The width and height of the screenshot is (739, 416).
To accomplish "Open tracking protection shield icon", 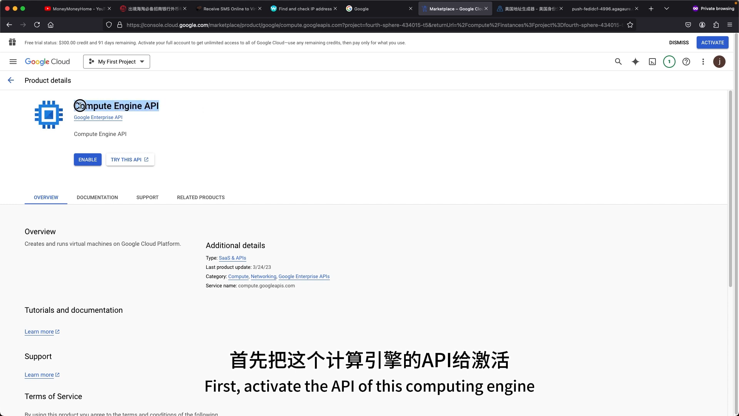I will pos(109,25).
